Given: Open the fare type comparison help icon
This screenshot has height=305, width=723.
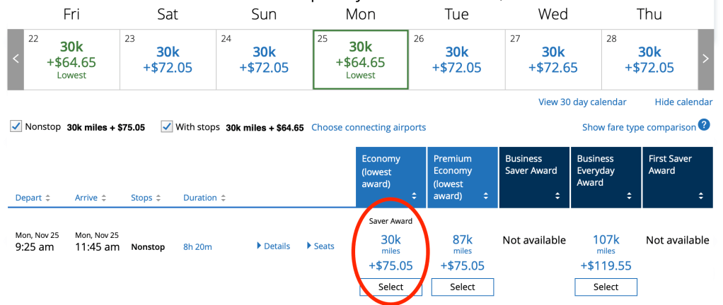Looking at the screenshot, I should coord(704,126).
